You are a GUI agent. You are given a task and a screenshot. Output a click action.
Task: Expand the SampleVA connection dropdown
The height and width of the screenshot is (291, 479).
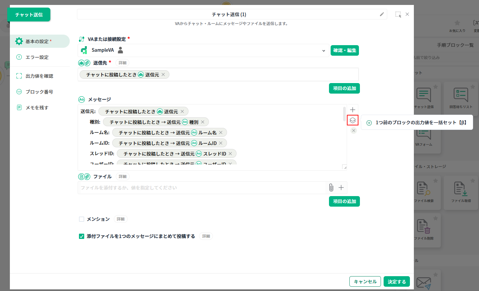[323, 50]
